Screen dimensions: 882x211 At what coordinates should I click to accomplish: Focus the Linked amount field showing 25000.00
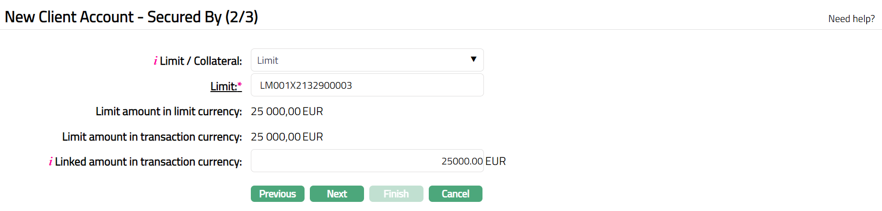coord(367,161)
